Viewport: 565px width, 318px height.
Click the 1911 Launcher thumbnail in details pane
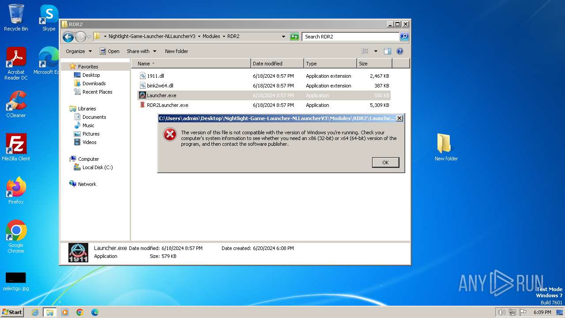click(x=78, y=253)
